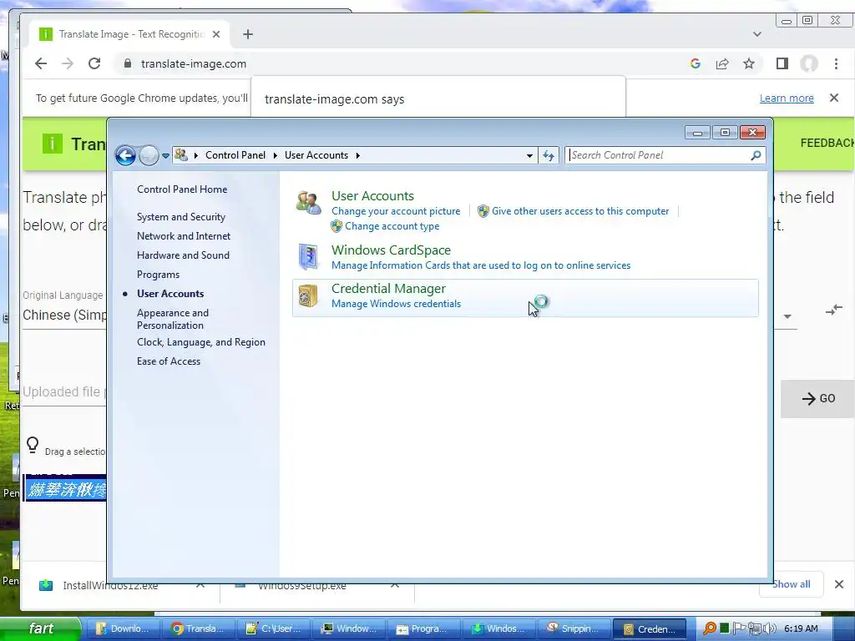This screenshot has width=855, height=641.
Task: Open Credential Manager heading
Action: coord(388,288)
